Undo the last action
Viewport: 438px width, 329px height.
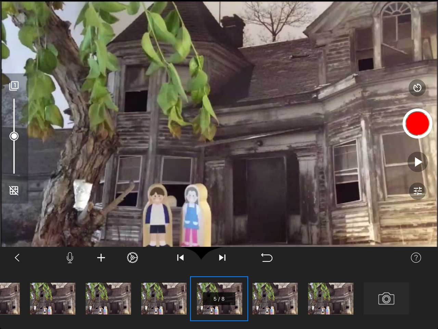[x=267, y=257]
